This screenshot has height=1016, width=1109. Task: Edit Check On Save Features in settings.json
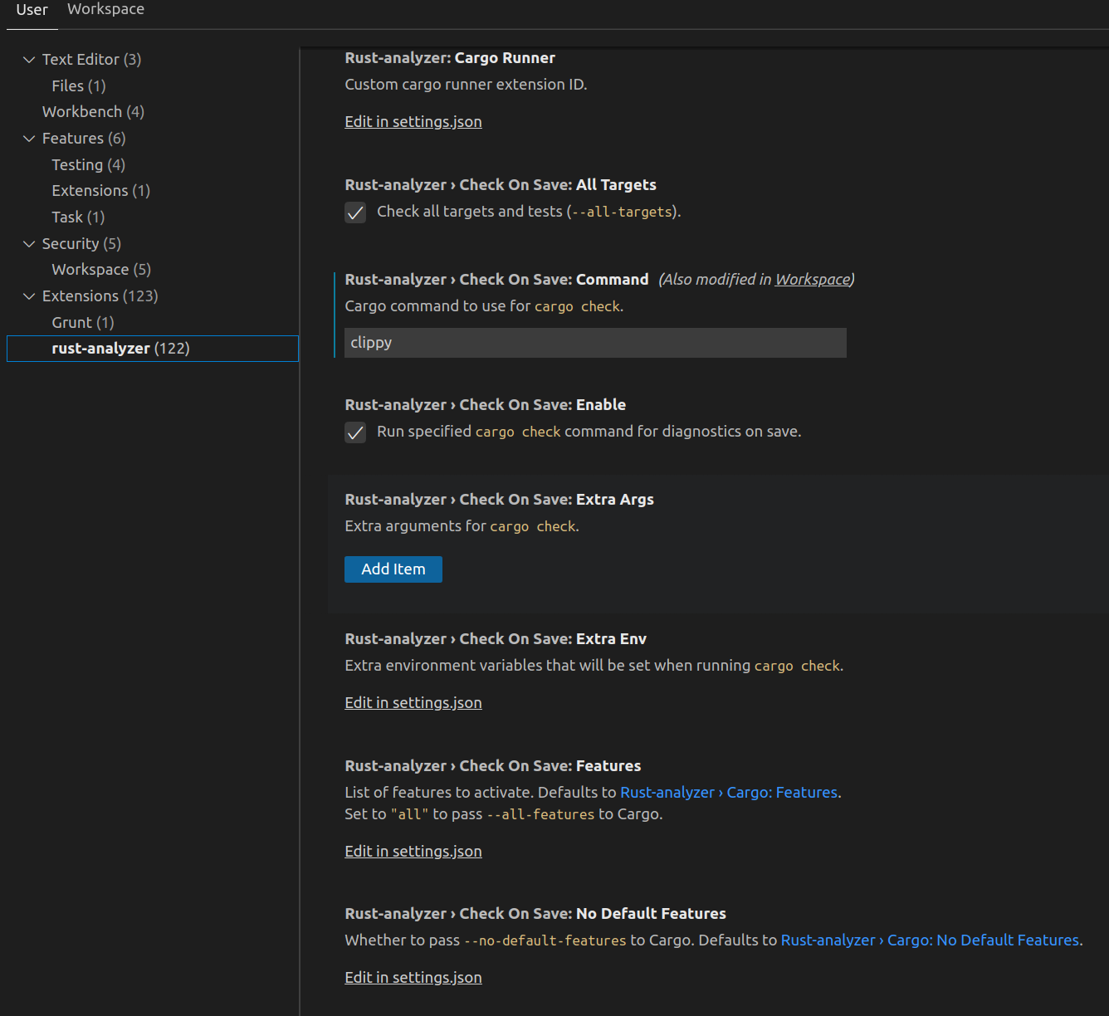[413, 852]
